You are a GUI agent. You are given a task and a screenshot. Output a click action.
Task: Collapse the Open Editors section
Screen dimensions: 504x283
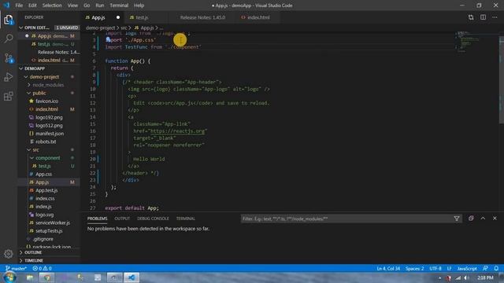(x=21, y=28)
